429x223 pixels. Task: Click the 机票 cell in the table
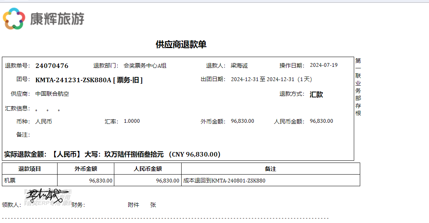10,181
